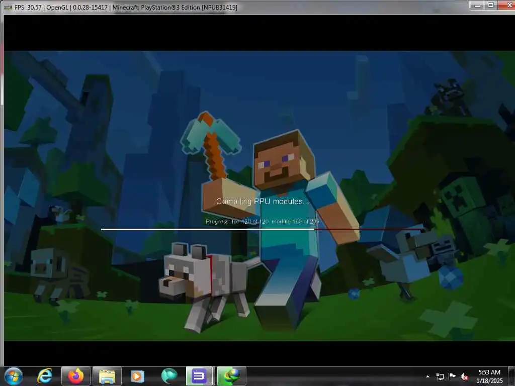Screen dimensions: 515x386
Task: Open Windows Explorer folder icon in taskbar
Action: 107,376
